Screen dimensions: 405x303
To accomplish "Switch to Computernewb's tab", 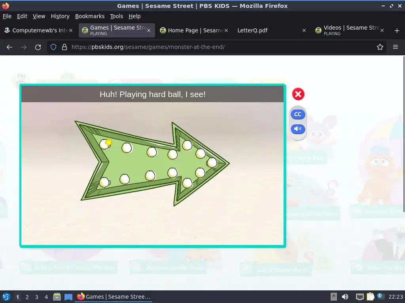I will click(x=39, y=30).
